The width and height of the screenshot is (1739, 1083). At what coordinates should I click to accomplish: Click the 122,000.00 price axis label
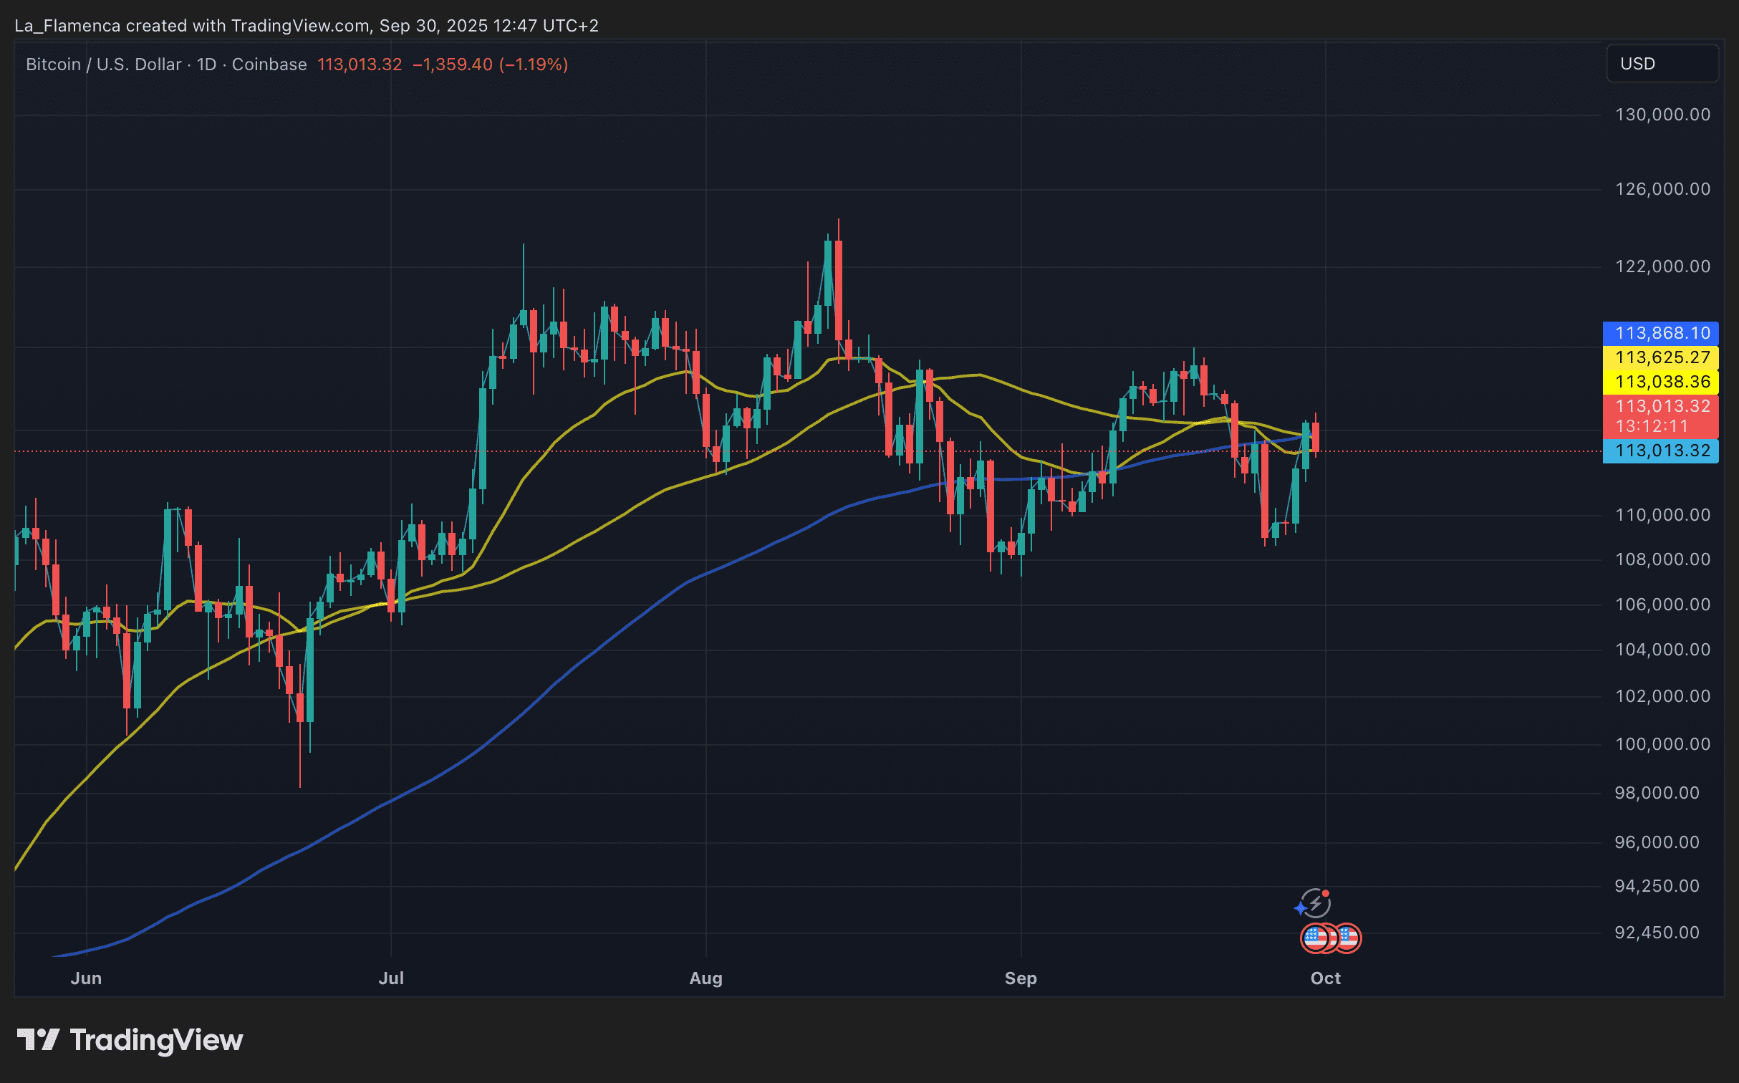tap(1662, 266)
